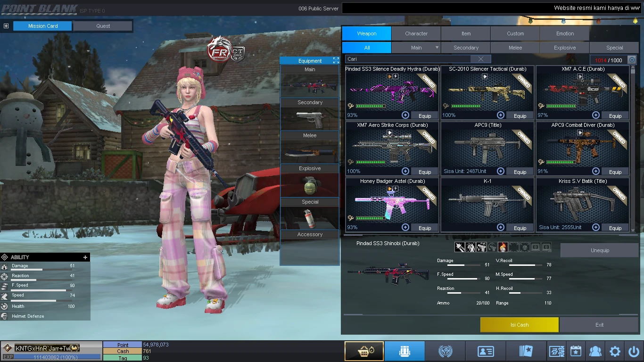
Task: Select the Weapon inventory tab
Action: 367,33
